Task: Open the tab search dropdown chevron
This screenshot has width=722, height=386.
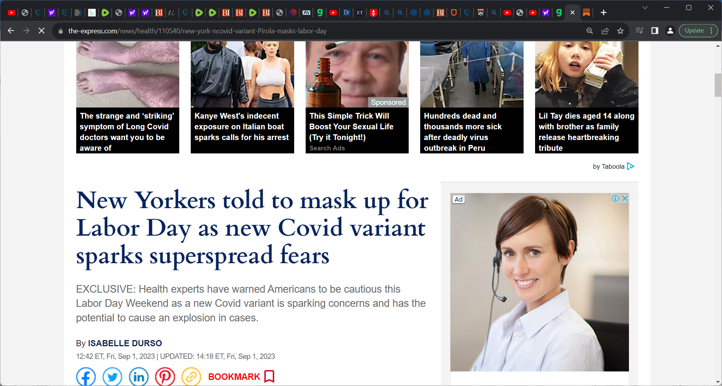Action: coord(645,8)
